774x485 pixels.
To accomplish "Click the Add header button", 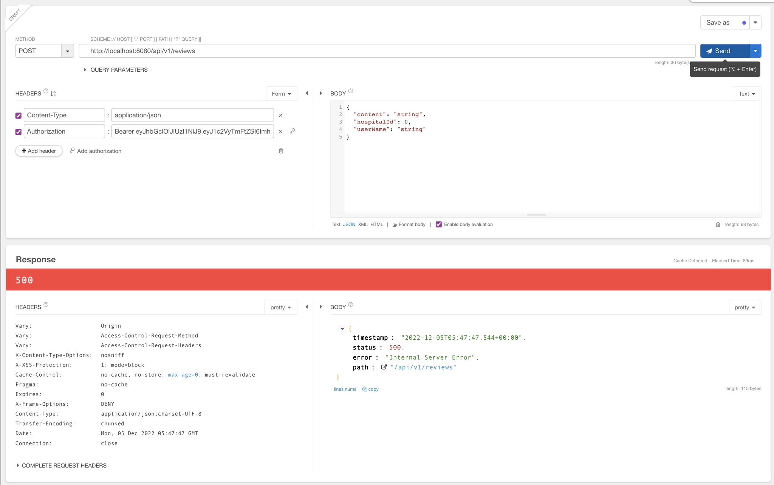I will [x=39, y=151].
